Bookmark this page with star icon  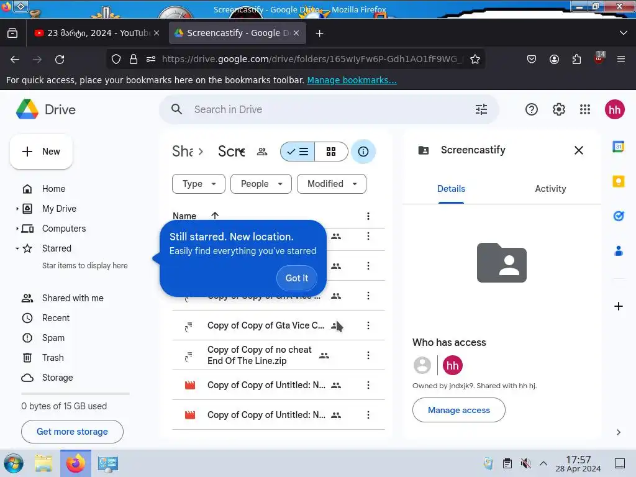pos(475,59)
